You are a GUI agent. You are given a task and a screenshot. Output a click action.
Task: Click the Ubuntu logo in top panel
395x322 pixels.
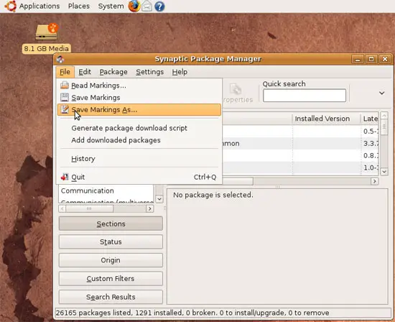(11, 6)
